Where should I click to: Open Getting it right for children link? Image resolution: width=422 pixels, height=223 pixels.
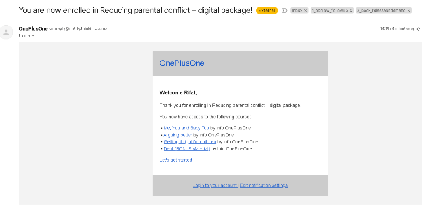[190, 142]
